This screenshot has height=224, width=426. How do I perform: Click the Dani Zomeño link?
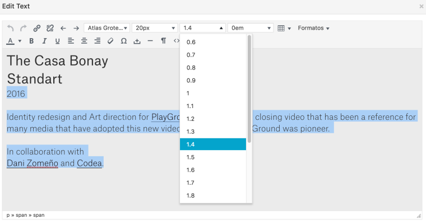point(32,164)
